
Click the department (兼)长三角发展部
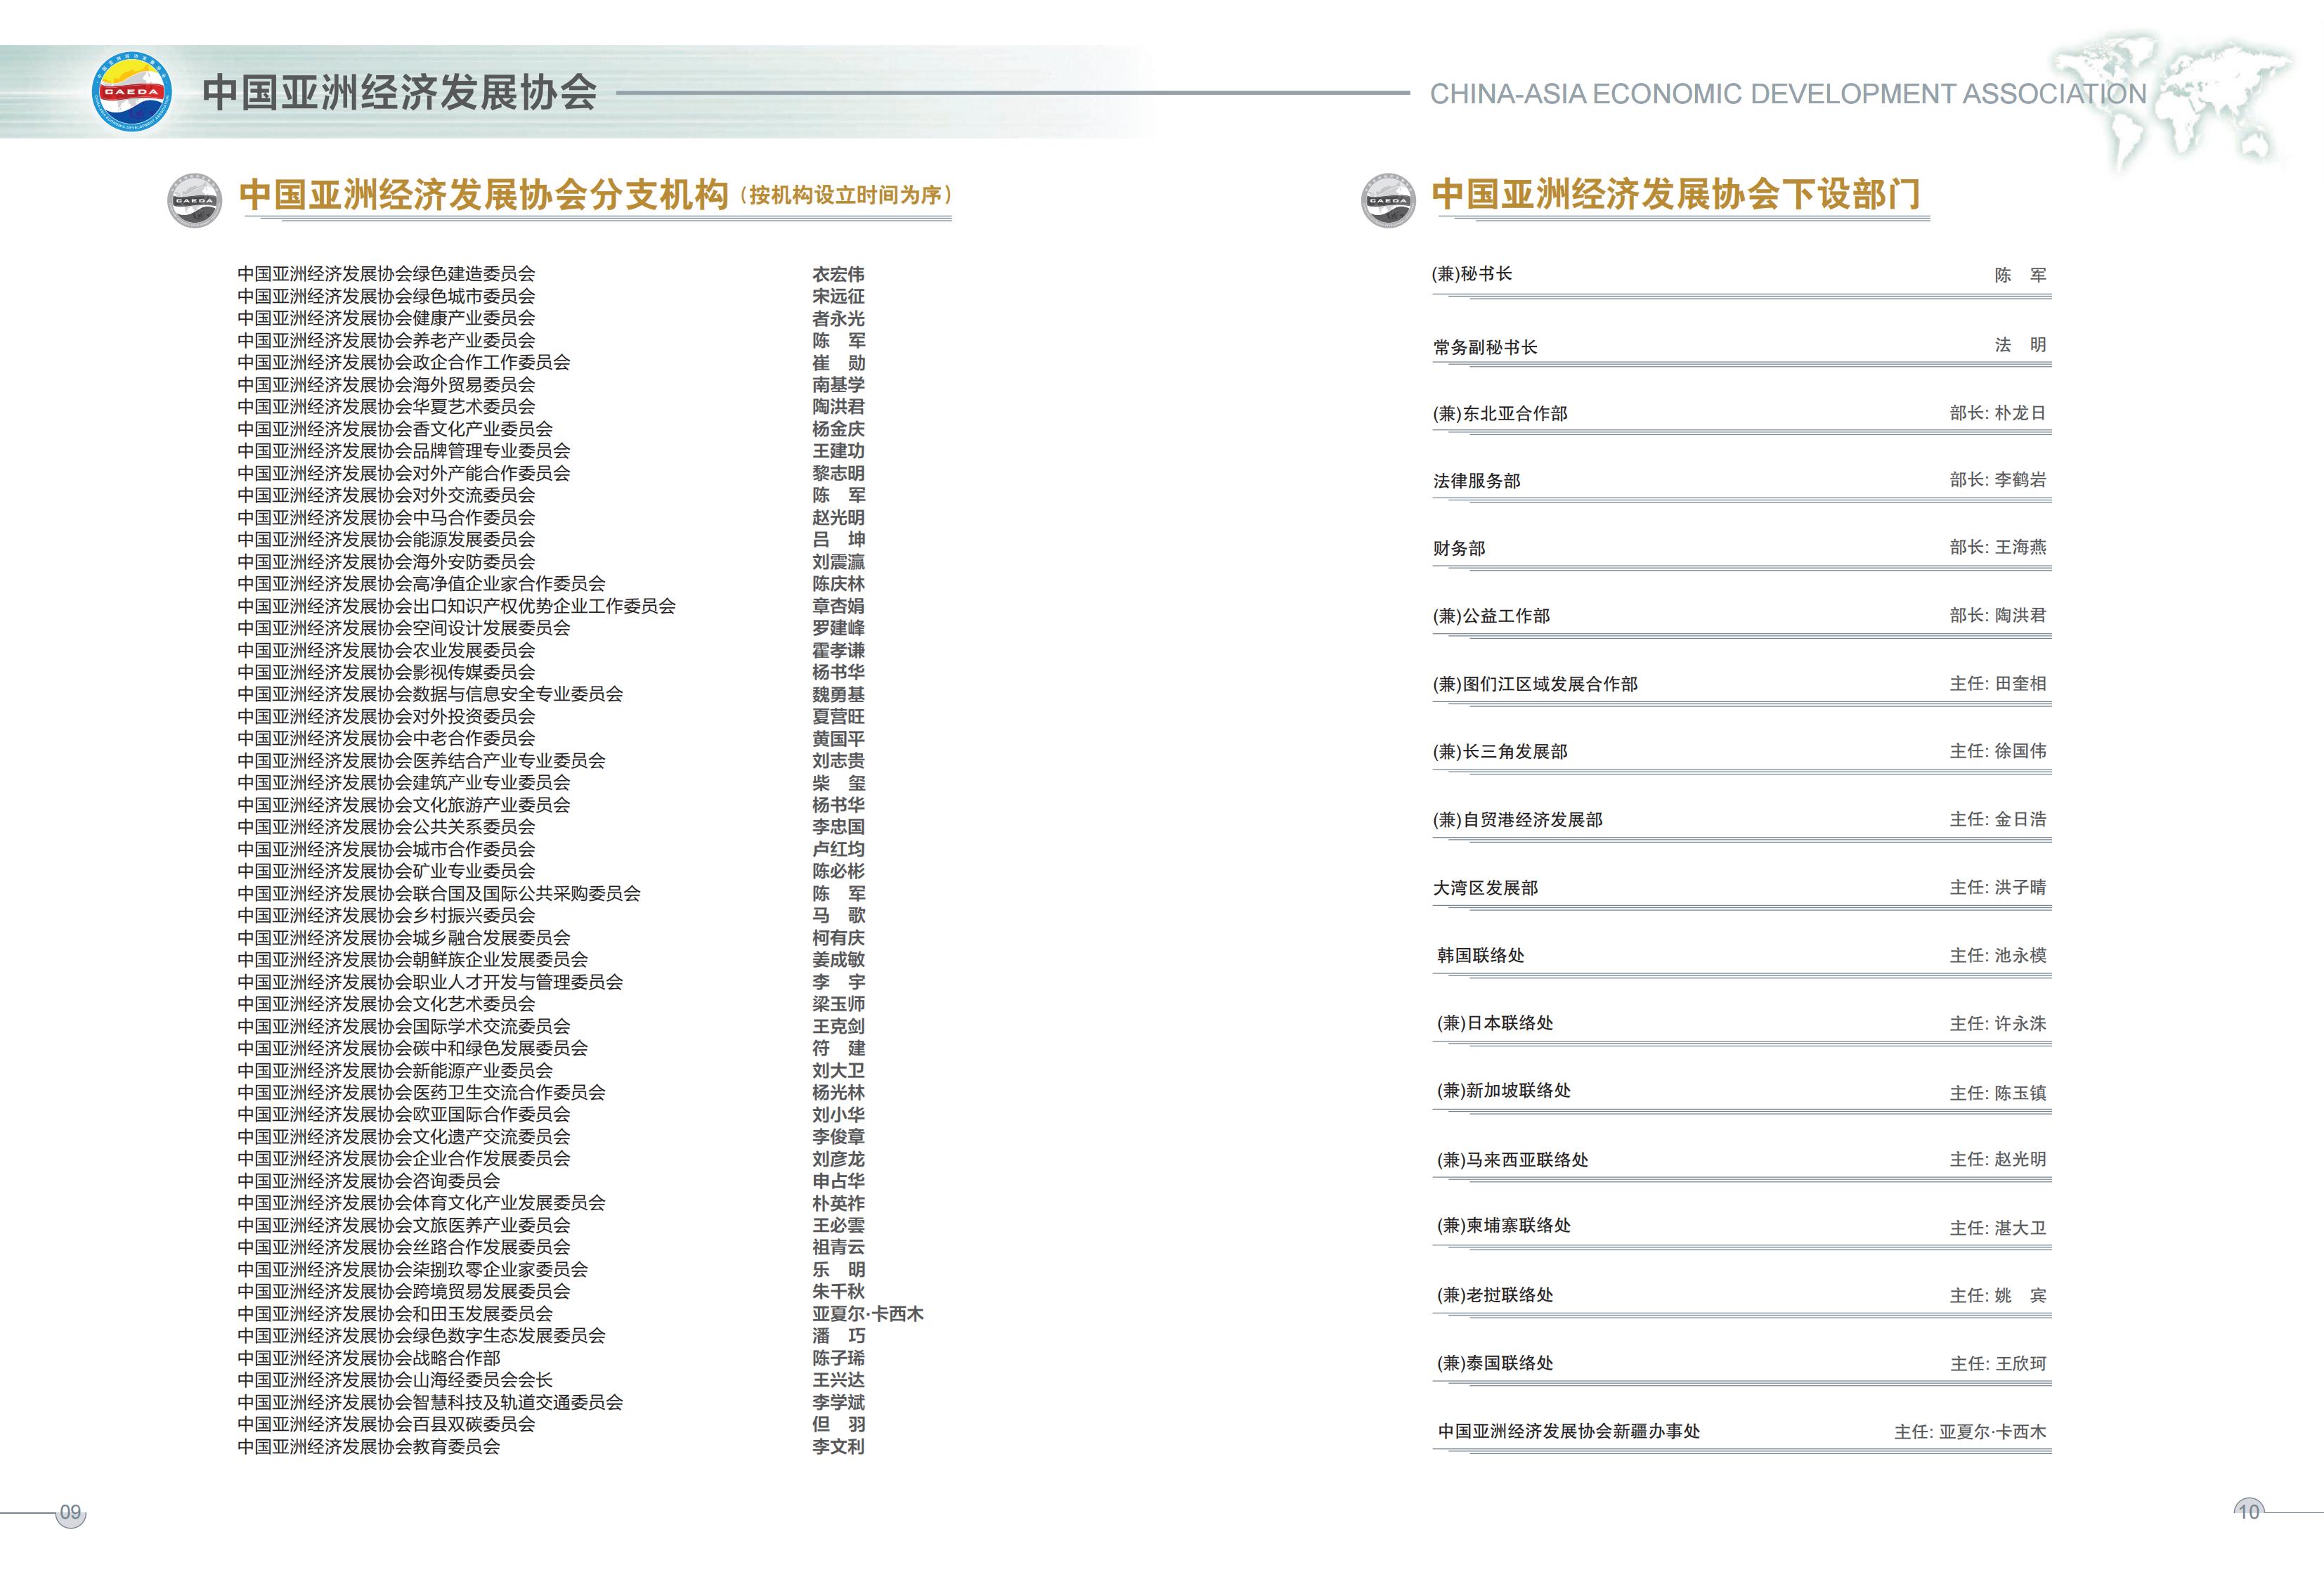click(1500, 751)
